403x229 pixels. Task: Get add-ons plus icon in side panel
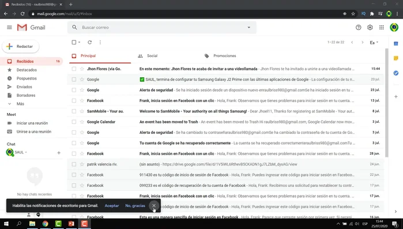(396, 97)
